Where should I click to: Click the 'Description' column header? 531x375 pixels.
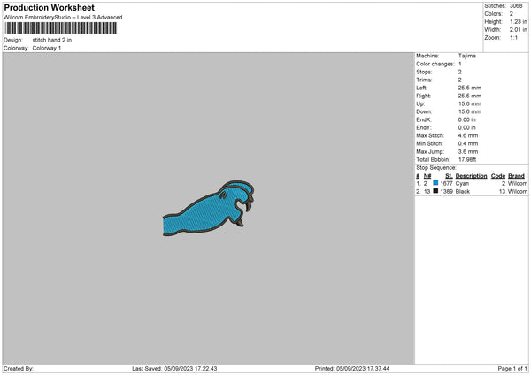pos(471,176)
